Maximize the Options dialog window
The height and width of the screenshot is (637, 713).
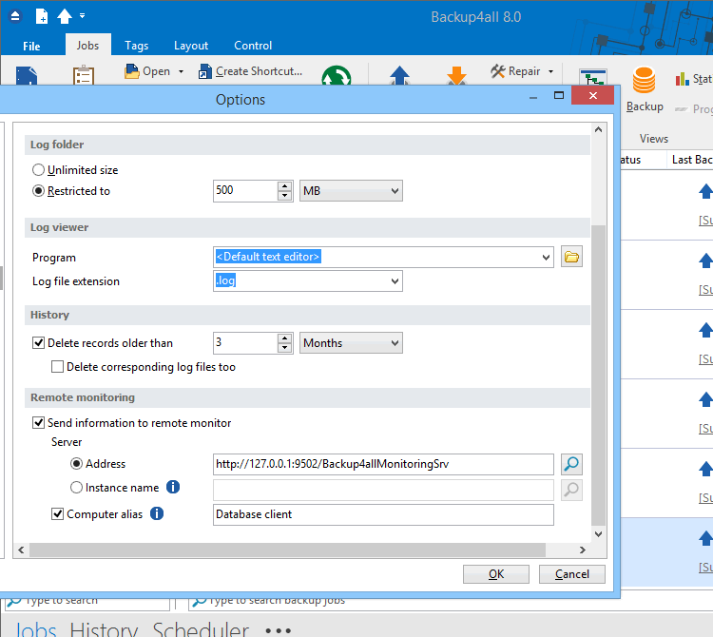[x=559, y=95]
